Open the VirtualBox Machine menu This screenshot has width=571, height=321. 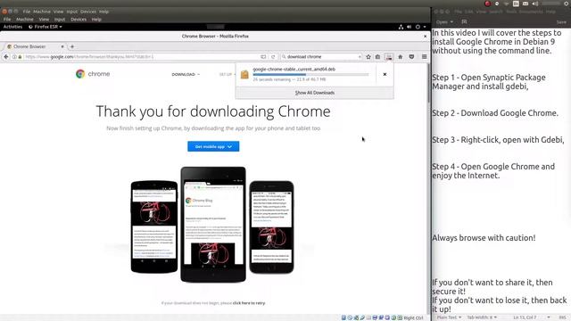coord(25,20)
